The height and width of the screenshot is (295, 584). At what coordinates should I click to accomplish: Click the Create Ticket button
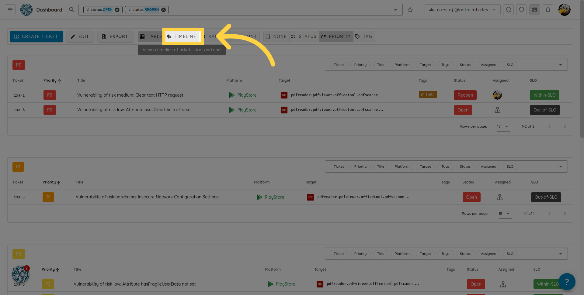tap(36, 36)
